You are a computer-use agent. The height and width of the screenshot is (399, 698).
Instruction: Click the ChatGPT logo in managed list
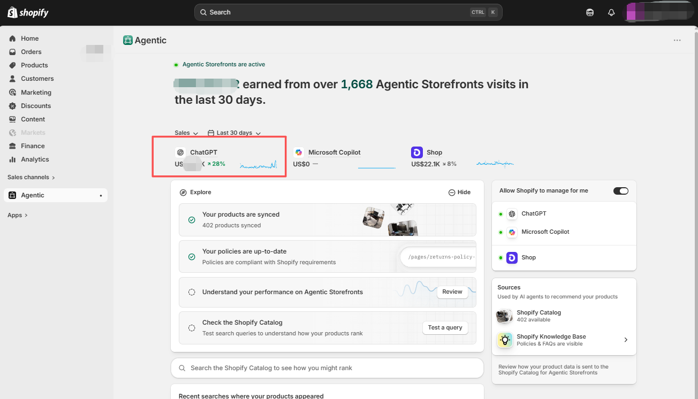tap(512, 213)
